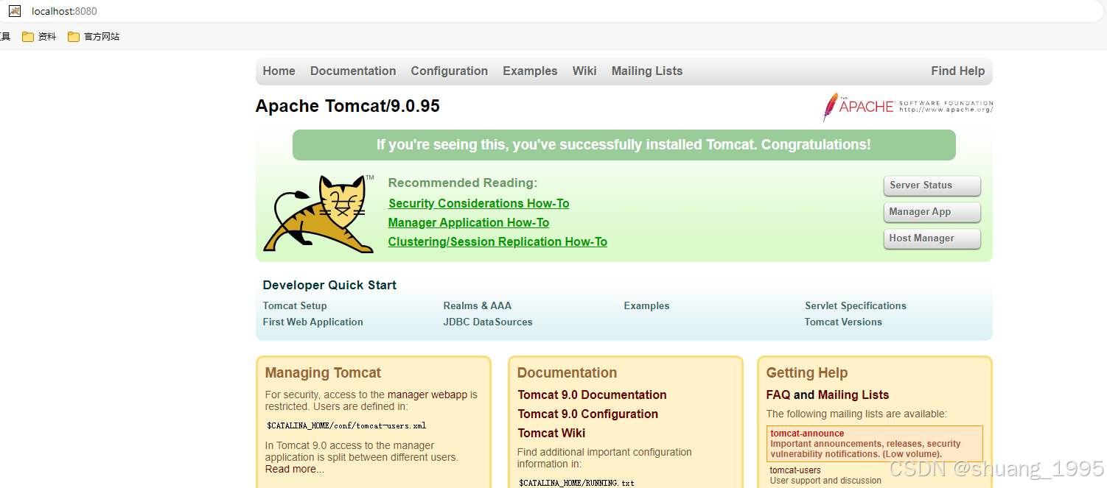This screenshot has height=488, width=1107.
Task: Open the tomcat-announce mailing list link
Action: [807, 434]
